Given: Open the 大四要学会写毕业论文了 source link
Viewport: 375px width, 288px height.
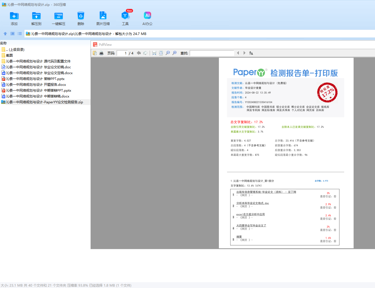Looking at the screenshot, I should [251, 226].
